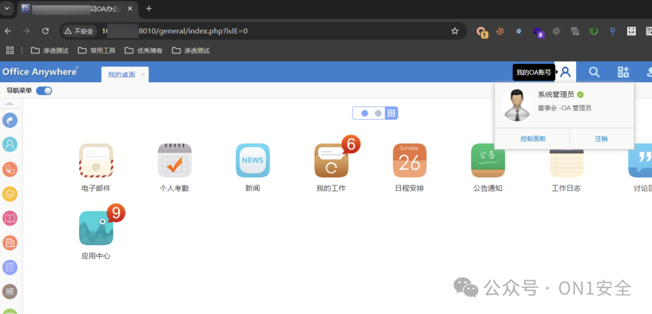Open the 我的工作 icon with badge 6

click(x=331, y=161)
